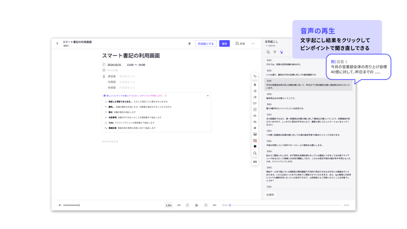Viewport: 407px width, 229px height.
Task: Apply Heading 1 style from the toolbar
Action: pos(255,116)
